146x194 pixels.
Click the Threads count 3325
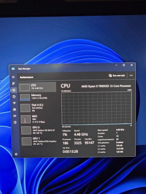[x=78, y=143]
